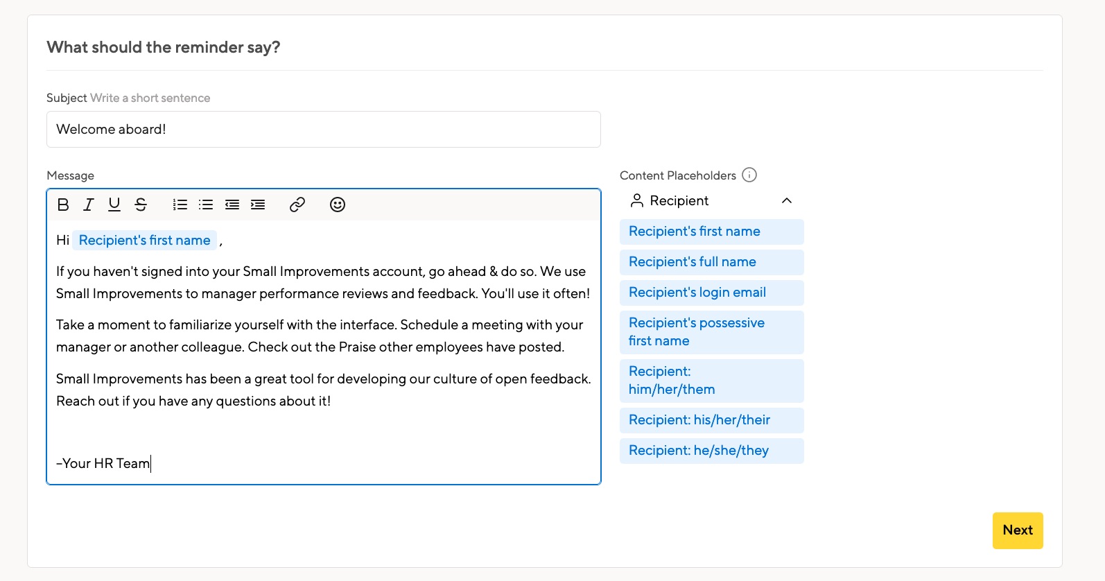Image resolution: width=1105 pixels, height=581 pixels.
Task: Apply italic formatting to message text
Action: pyautogui.click(x=89, y=205)
